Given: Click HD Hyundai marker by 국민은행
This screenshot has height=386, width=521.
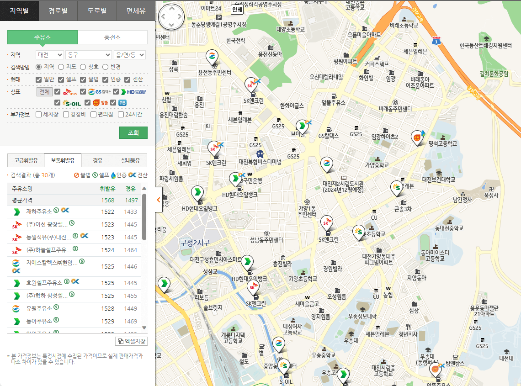Looking at the screenshot, I should tap(235, 180).
